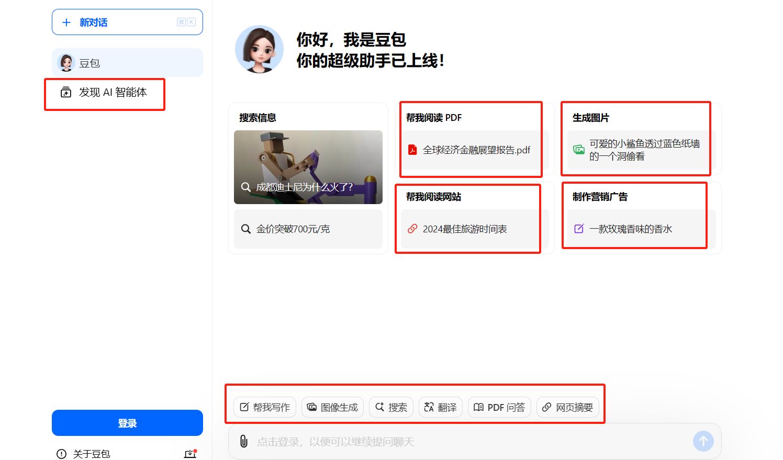Click search icon beside 金价突破700元/克

coord(245,229)
